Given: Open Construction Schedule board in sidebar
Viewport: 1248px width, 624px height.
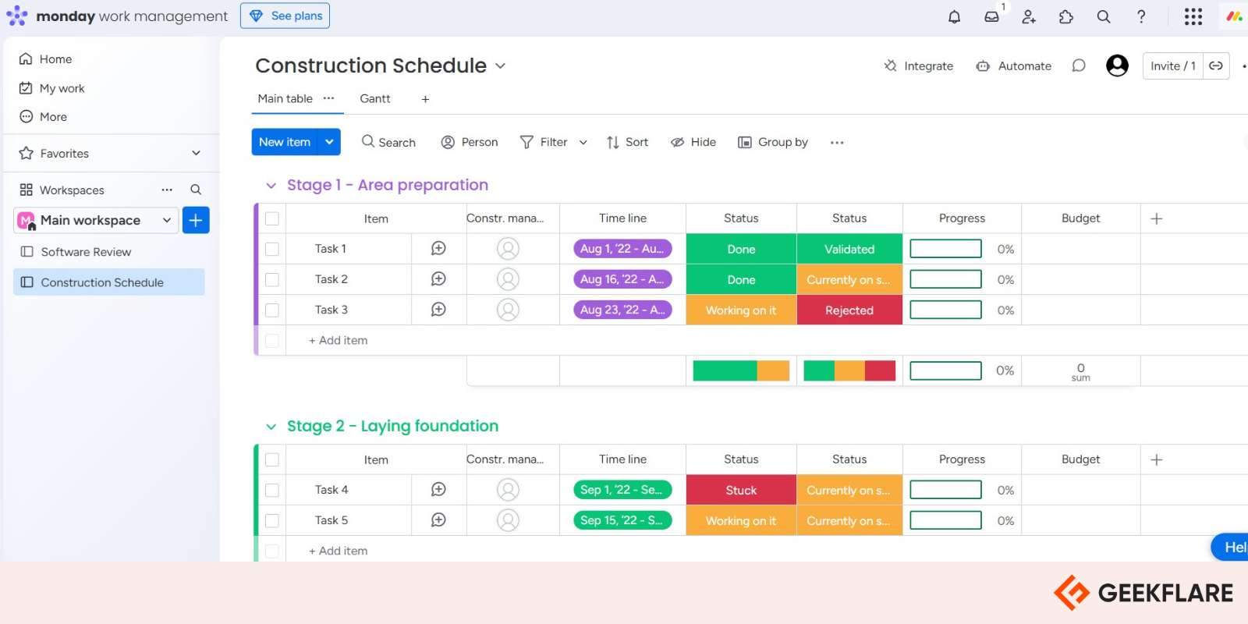Looking at the screenshot, I should [102, 282].
